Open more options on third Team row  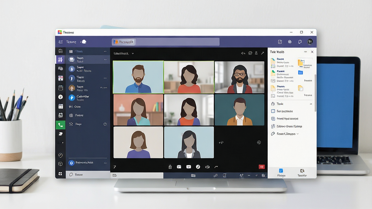(105, 78)
